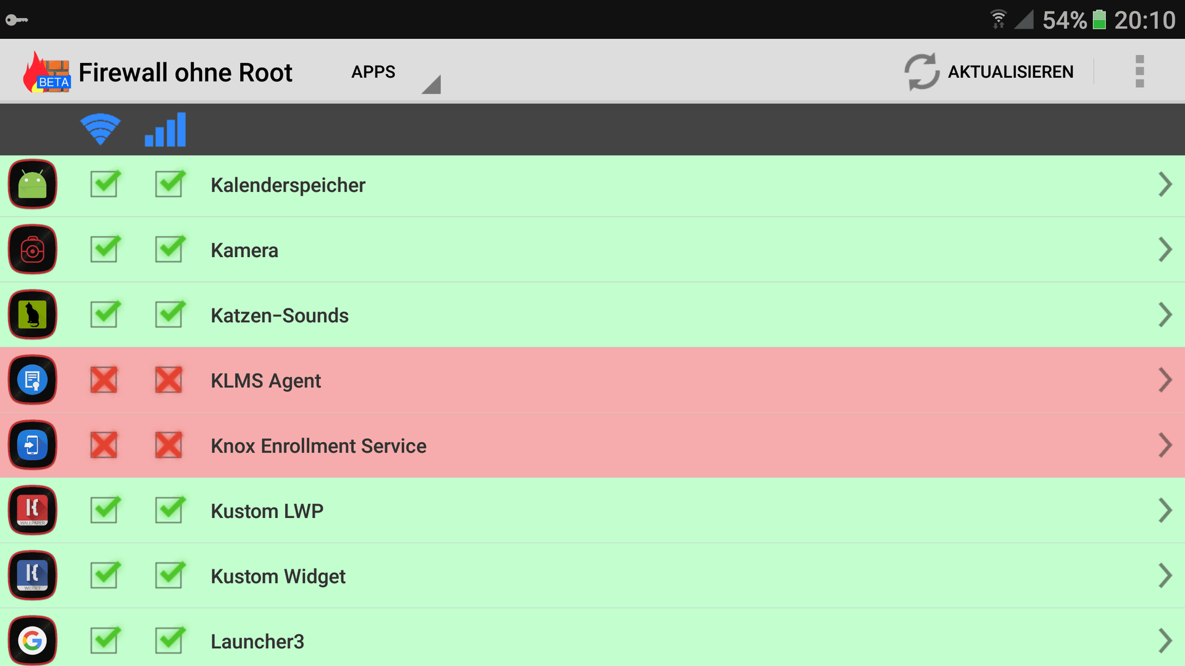Open the APPS view dropdown
This screenshot has width=1185, height=666.
[x=395, y=73]
